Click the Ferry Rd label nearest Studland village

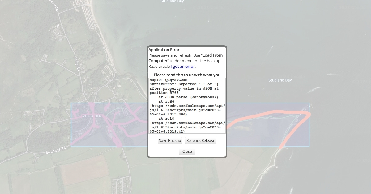77,64
